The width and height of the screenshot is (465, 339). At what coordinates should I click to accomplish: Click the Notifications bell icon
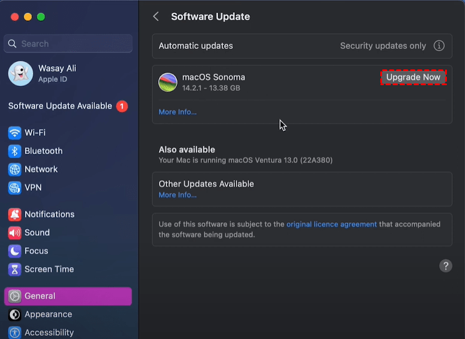[x=15, y=214]
